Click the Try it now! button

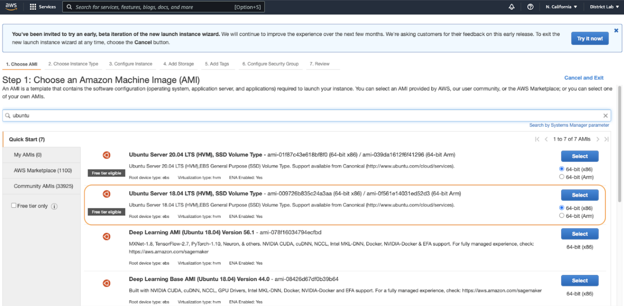590,38
